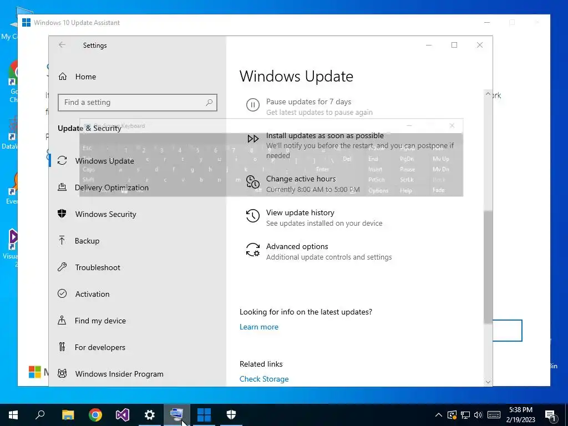This screenshot has width=568, height=426.
Task: Click the Windows Insider Program cat icon
Action: pos(62,373)
